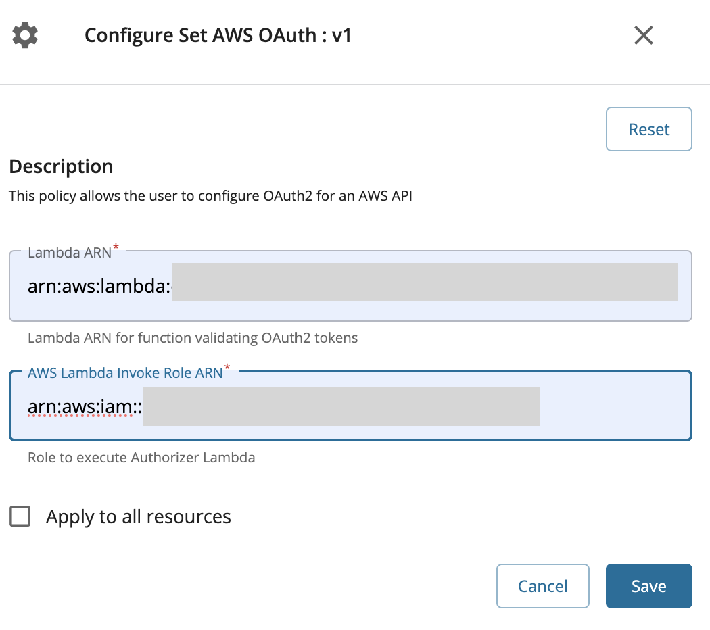Screen dimensions: 710x630
Task: Click the Description heading
Action: tap(61, 166)
